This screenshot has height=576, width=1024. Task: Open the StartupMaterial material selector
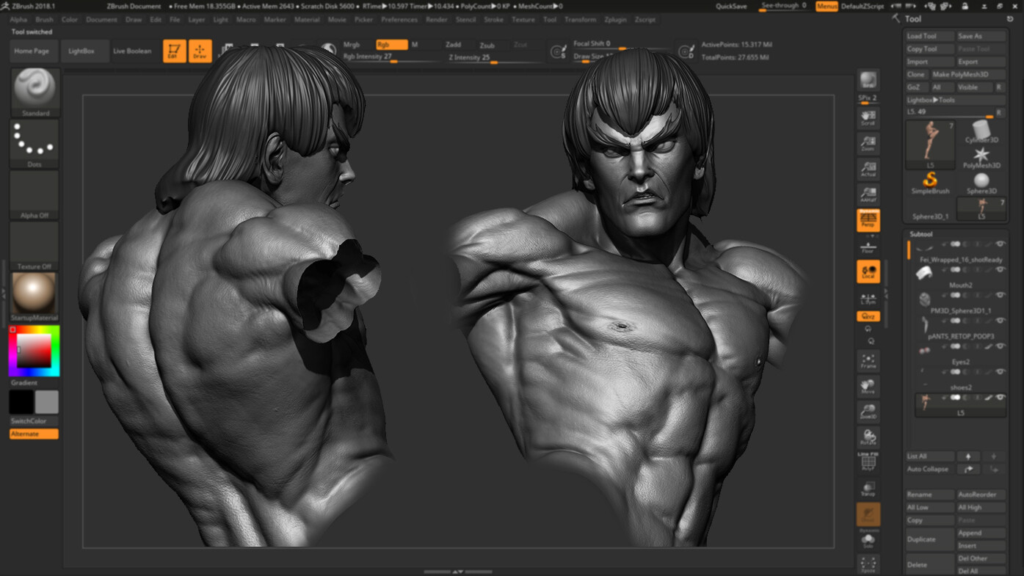[x=35, y=297]
